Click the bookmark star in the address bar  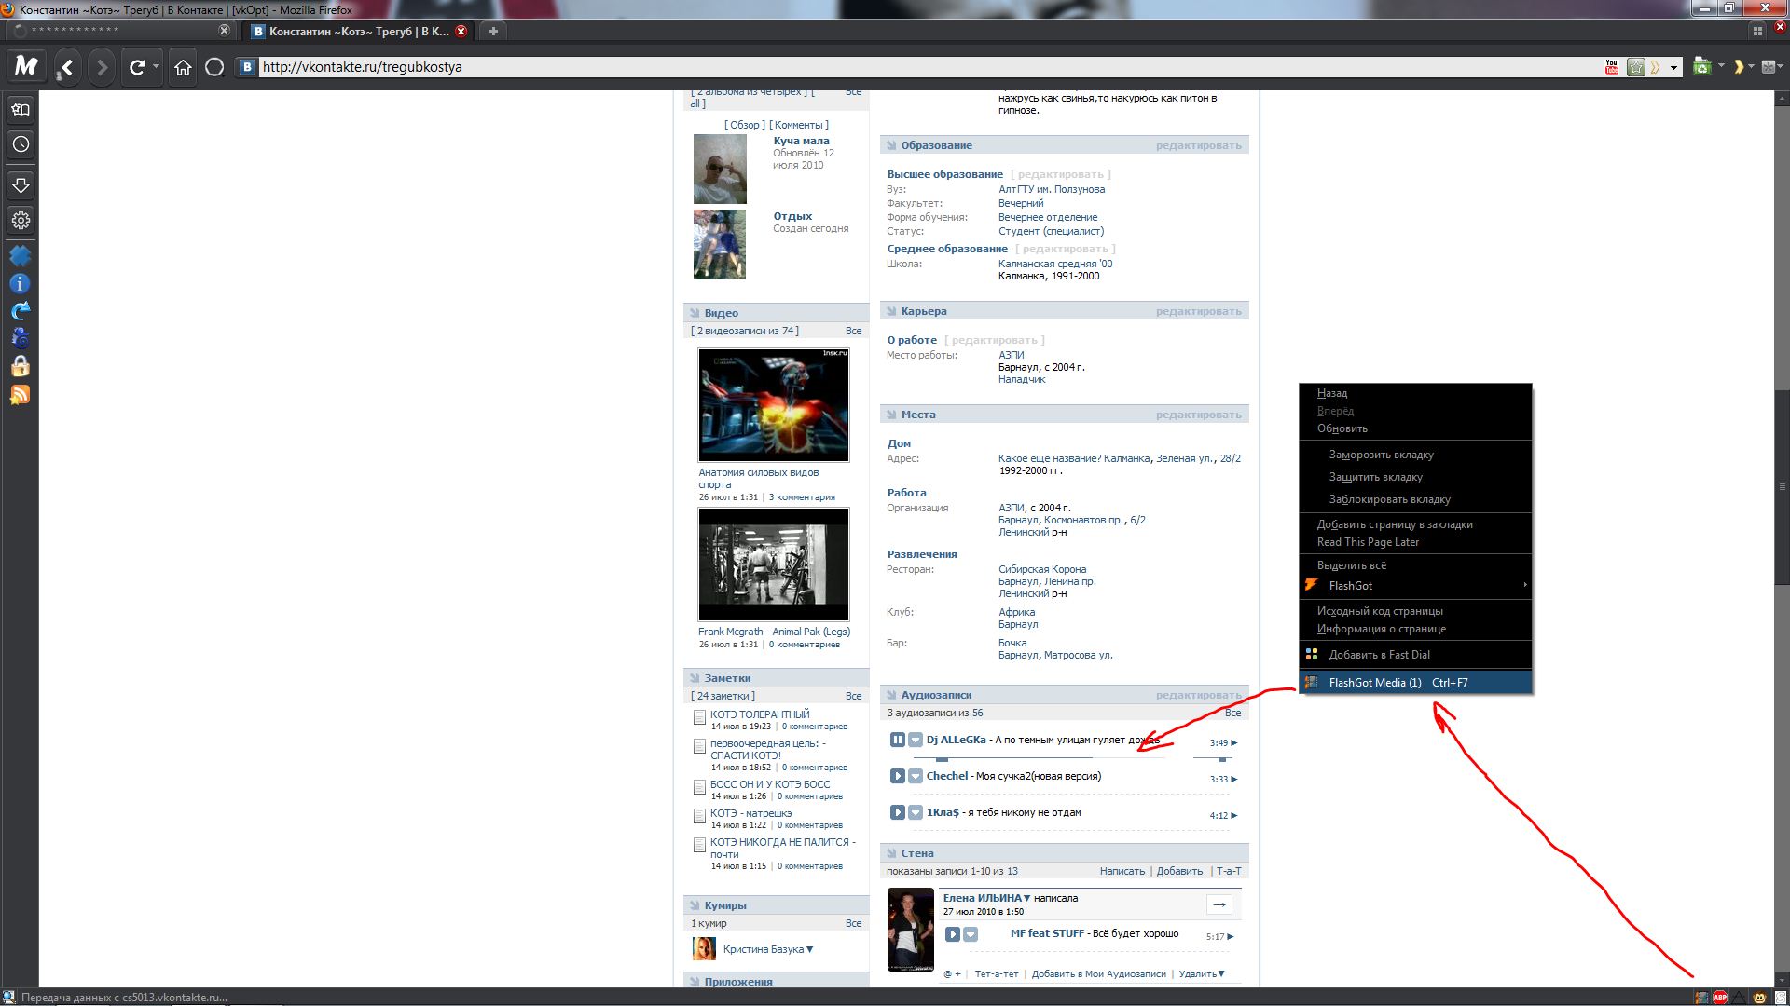click(x=1635, y=67)
